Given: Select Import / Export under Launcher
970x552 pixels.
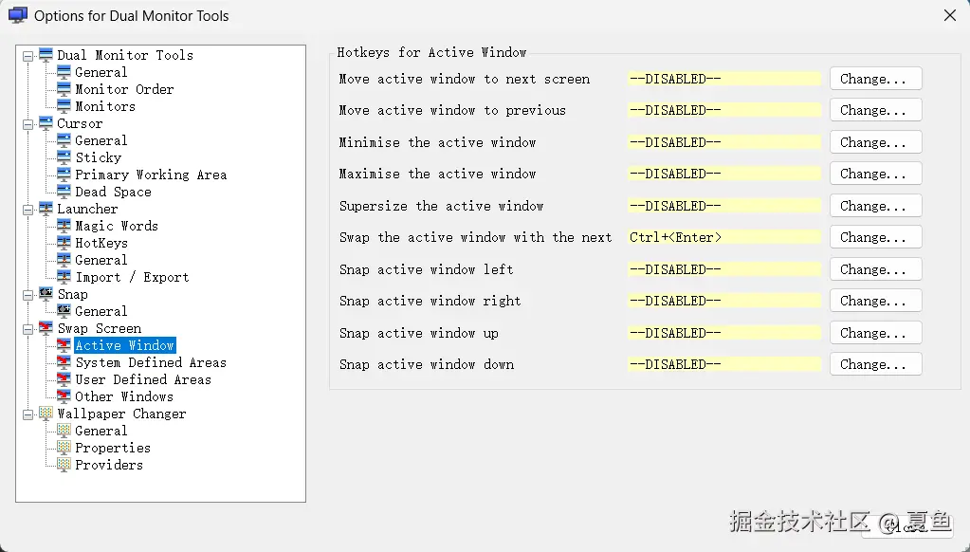Looking at the screenshot, I should pos(132,277).
